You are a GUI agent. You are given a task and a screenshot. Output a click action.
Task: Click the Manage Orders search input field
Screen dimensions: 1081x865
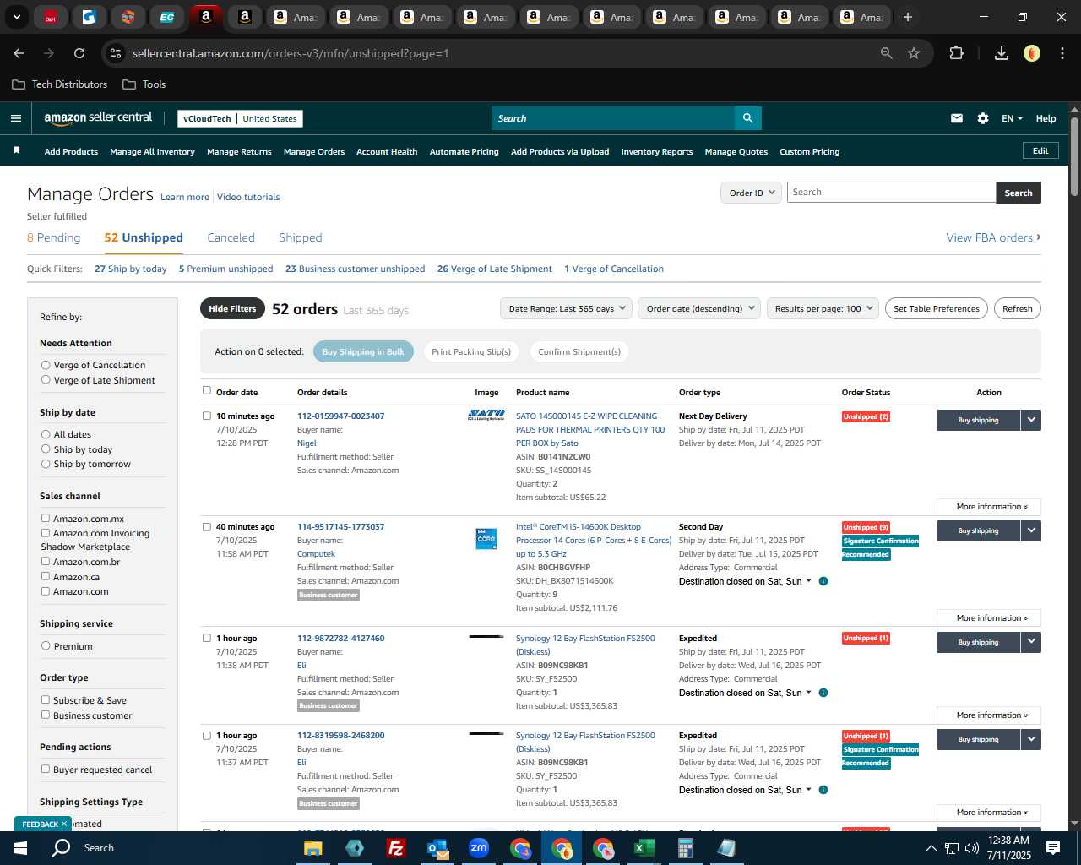click(x=891, y=193)
